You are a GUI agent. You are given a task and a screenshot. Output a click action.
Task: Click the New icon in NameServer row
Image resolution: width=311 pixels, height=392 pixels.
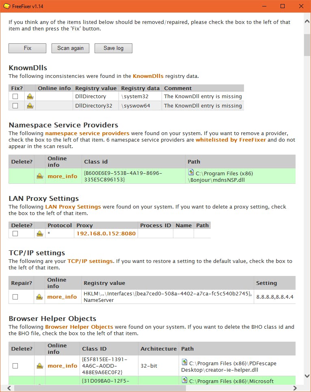point(39,297)
